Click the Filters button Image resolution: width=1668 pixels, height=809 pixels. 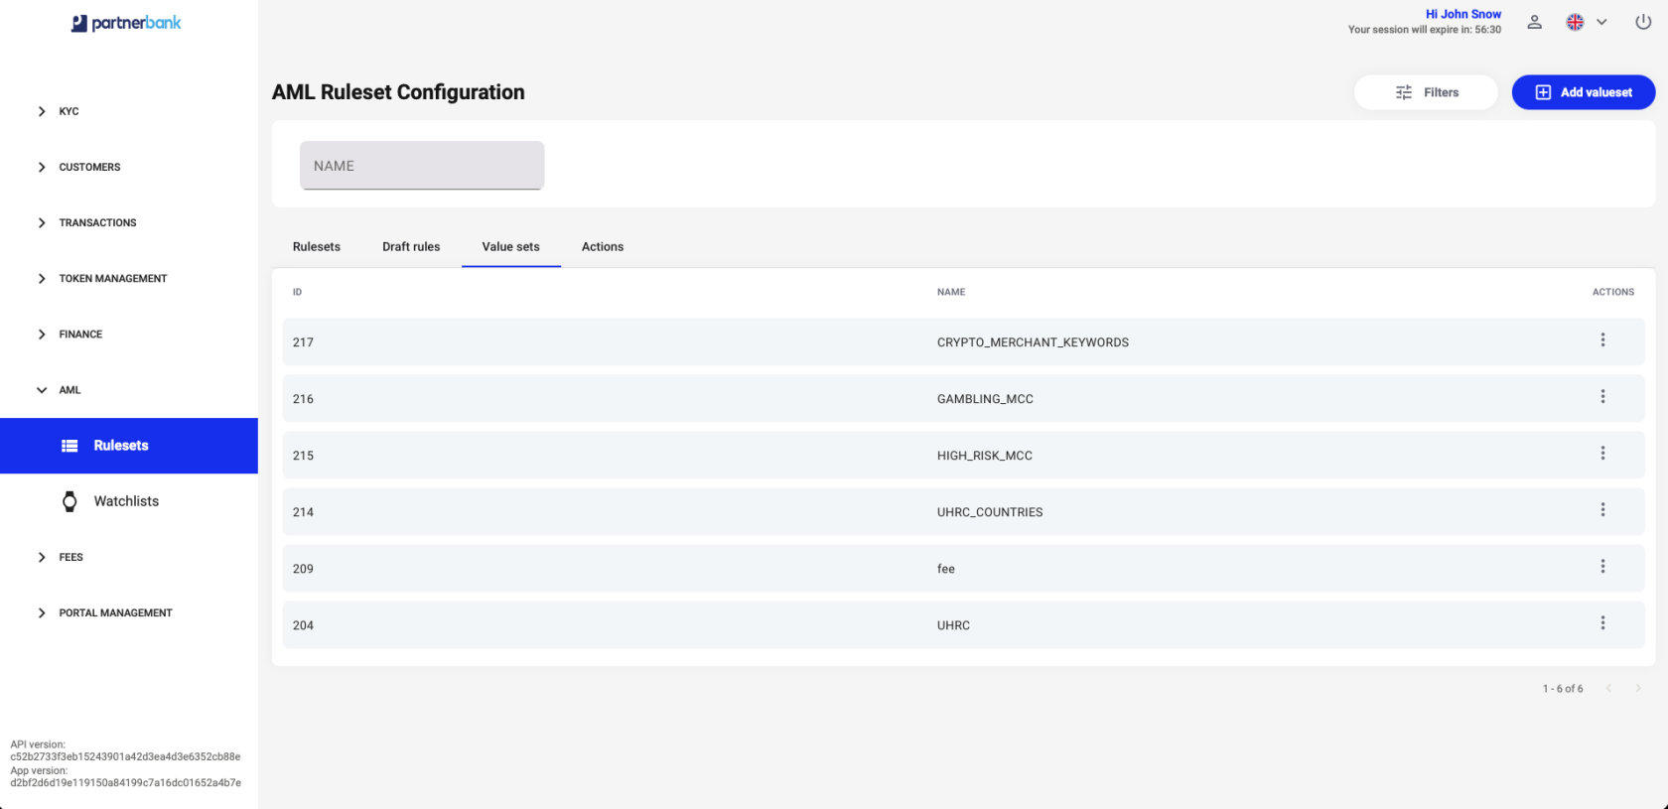pos(1426,92)
